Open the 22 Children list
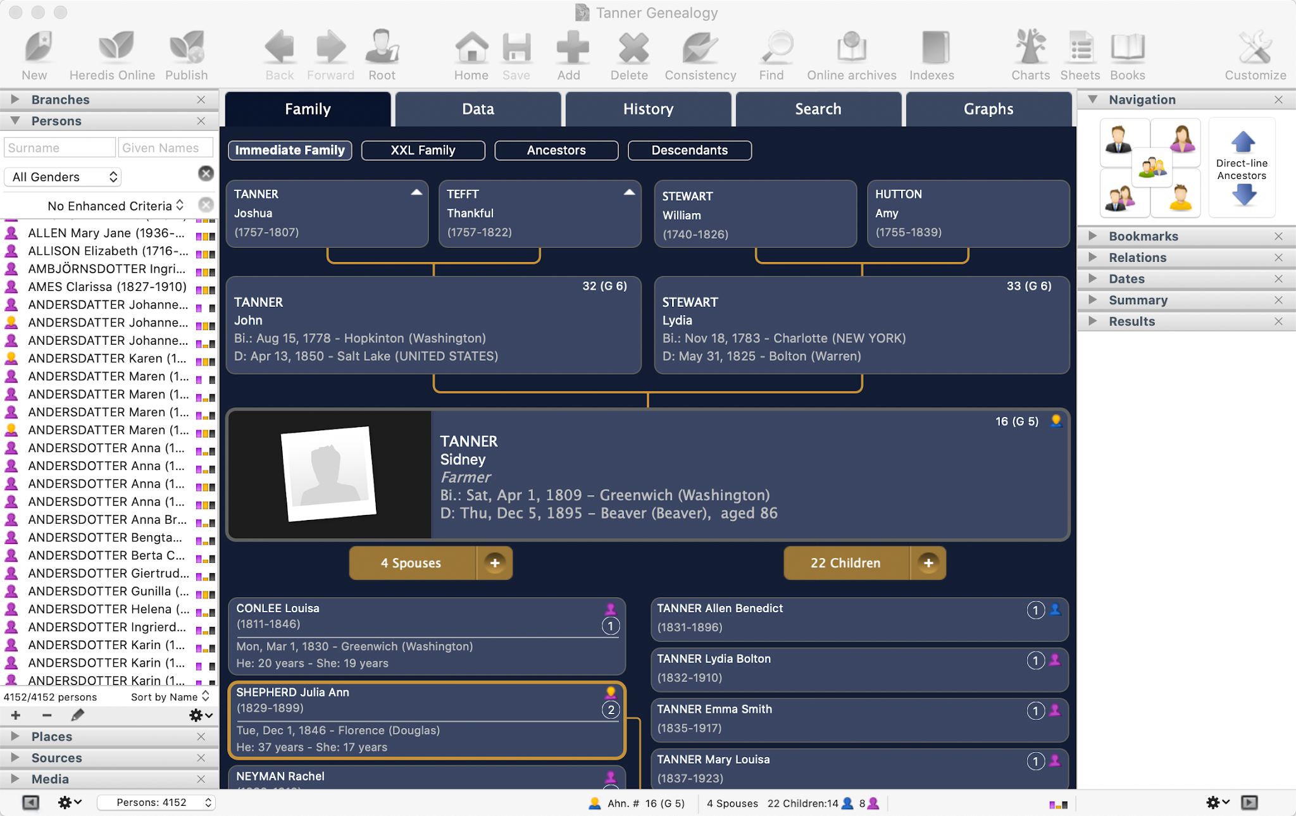Viewport: 1296px width, 816px height. click(845, 562)
